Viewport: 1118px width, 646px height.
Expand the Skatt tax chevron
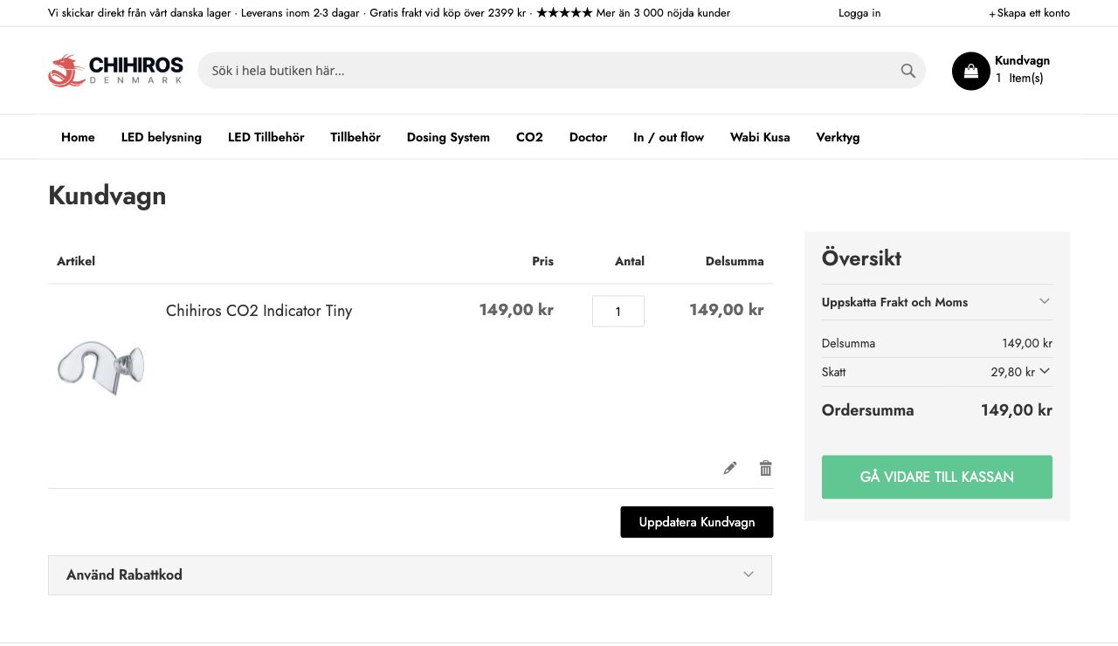[1045, 371]
